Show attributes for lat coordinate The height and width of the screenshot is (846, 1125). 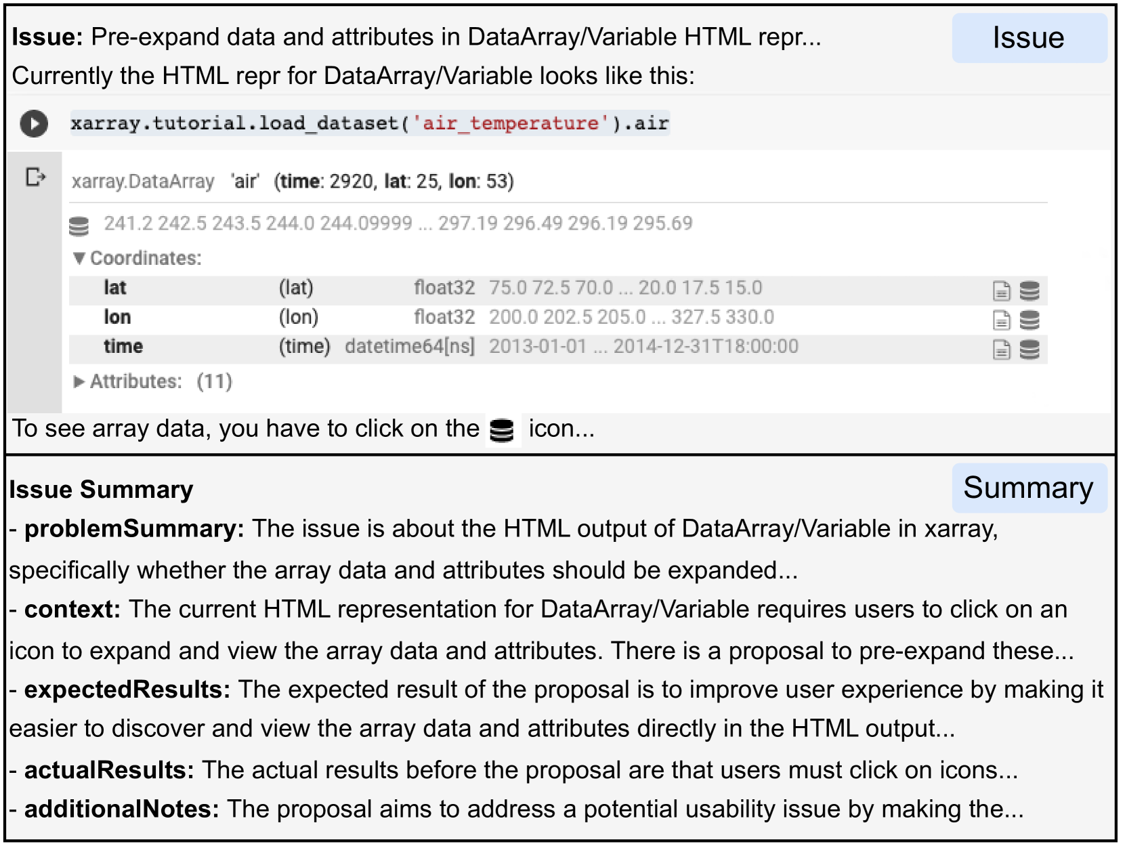pyautogui.click(x=1001, y=291)
